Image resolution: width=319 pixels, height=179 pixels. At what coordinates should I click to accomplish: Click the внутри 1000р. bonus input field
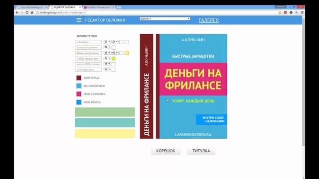point(88,64)
